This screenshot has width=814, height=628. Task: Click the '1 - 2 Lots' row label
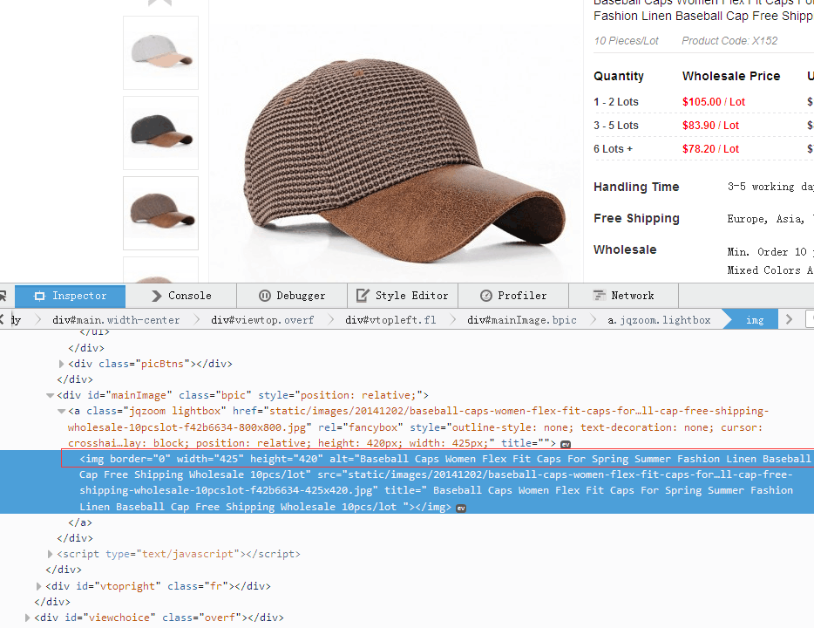point(615,102)
